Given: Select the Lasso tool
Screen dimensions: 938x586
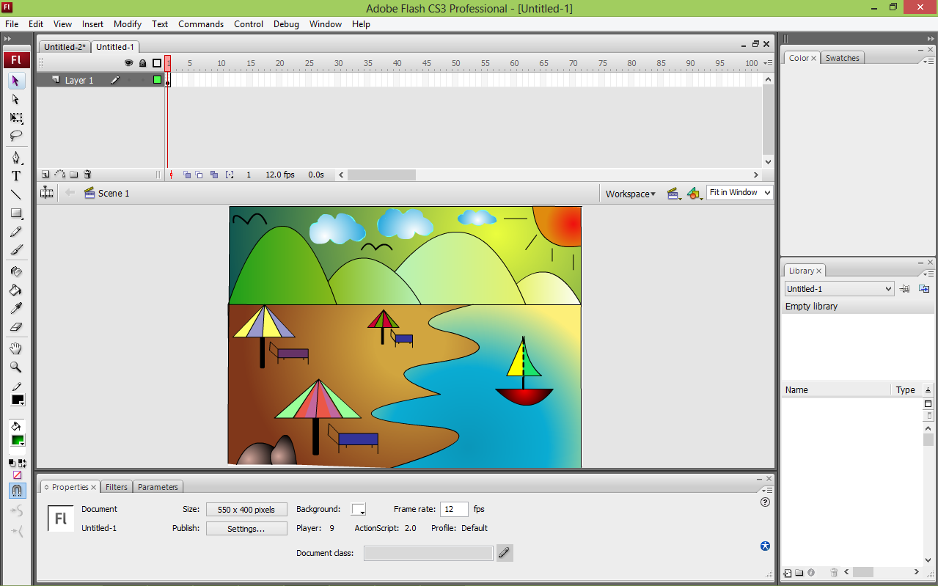Looking at the screenshot, I should [x=16, y=136].
